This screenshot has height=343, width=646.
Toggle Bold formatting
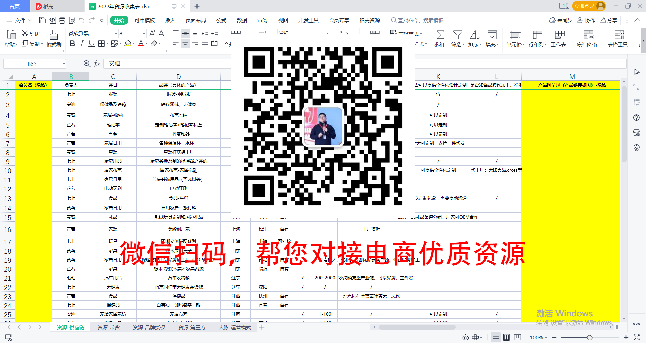point(72,44)
